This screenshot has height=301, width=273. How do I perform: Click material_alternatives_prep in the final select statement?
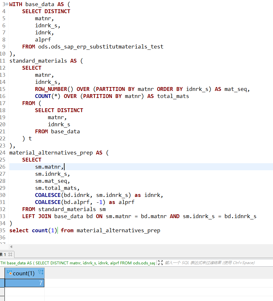pyautogui.click(x=118, y=230)
